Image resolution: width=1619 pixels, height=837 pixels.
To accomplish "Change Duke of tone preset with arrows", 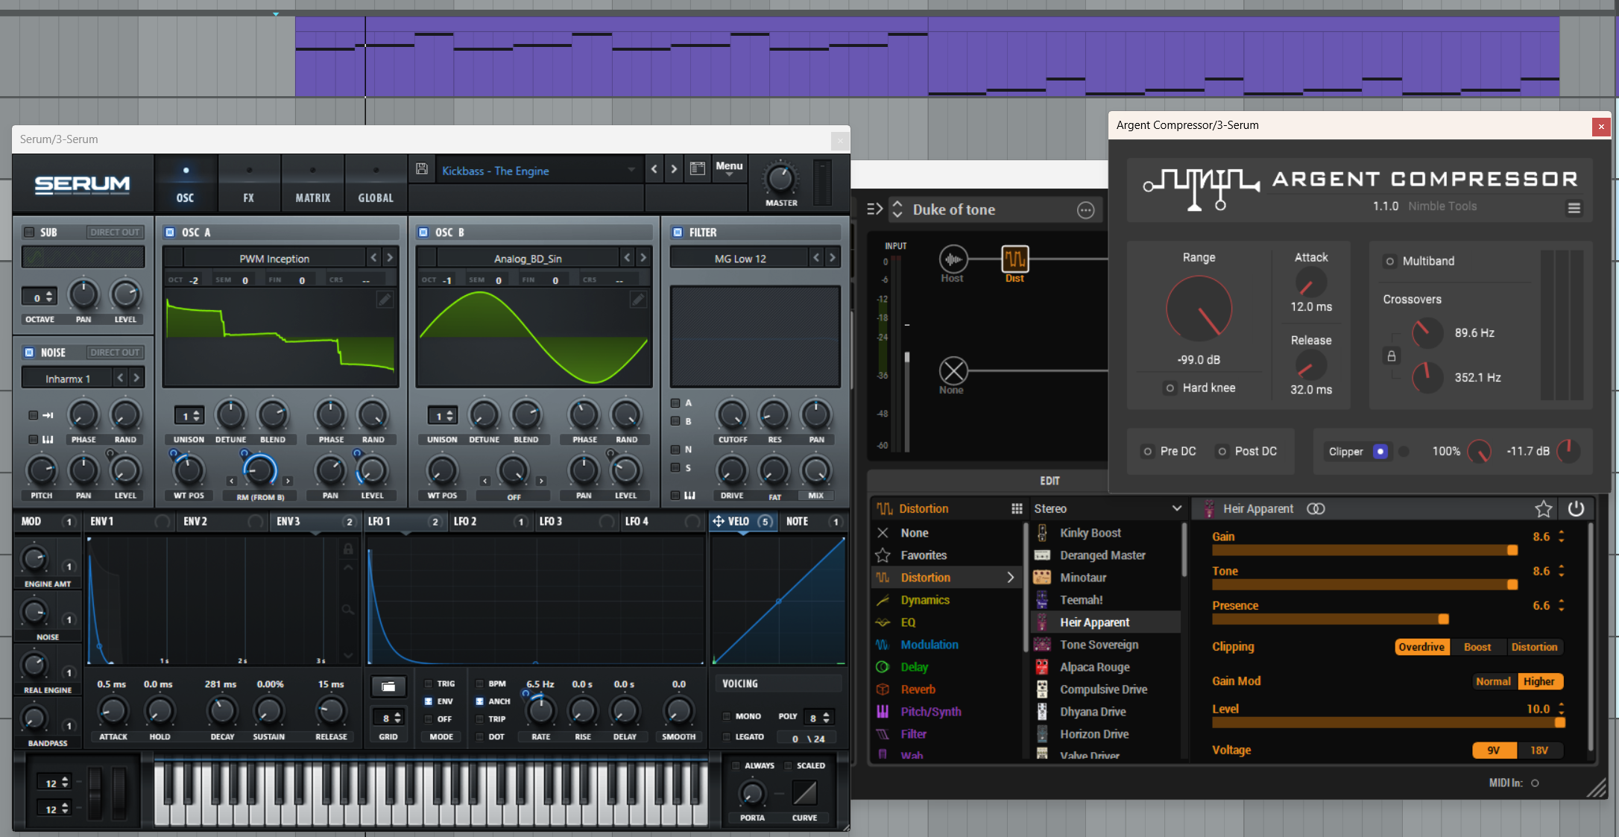I will point(897,209).
